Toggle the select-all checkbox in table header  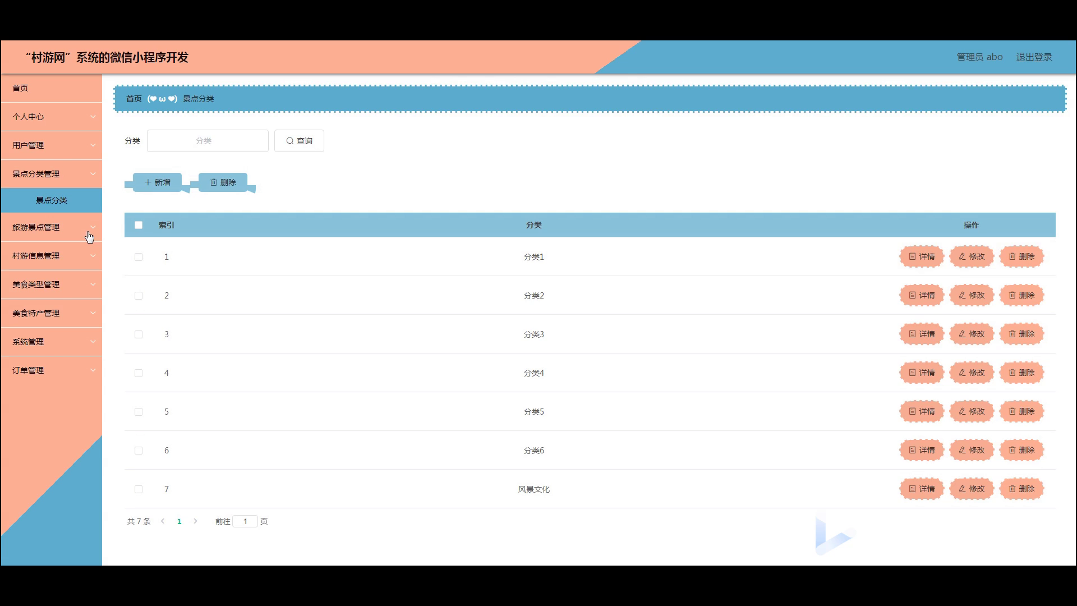coord(139,225)
